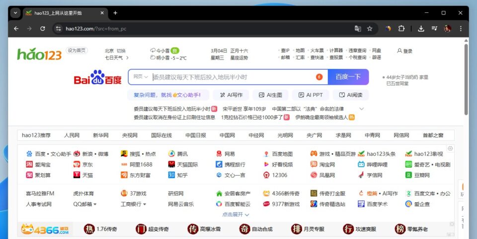Open the site information icon in address bar

[59, 29]
